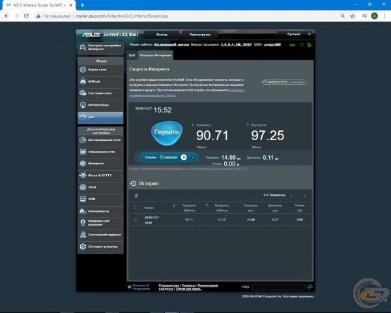Click Помощь & Поддержка link
391x313 pixels.
point(141,287)
